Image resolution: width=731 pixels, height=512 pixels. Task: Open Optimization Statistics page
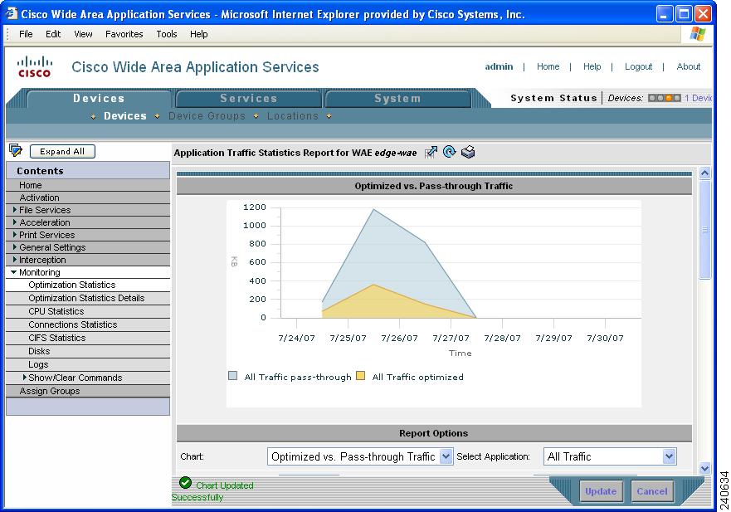coord(72,285)
